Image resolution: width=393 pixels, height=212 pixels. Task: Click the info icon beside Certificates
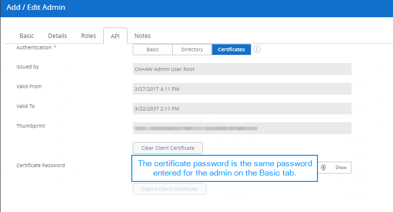(257, 49)
